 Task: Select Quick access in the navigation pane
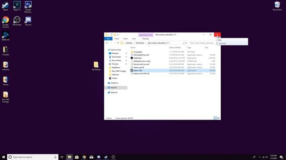[116, 50]
